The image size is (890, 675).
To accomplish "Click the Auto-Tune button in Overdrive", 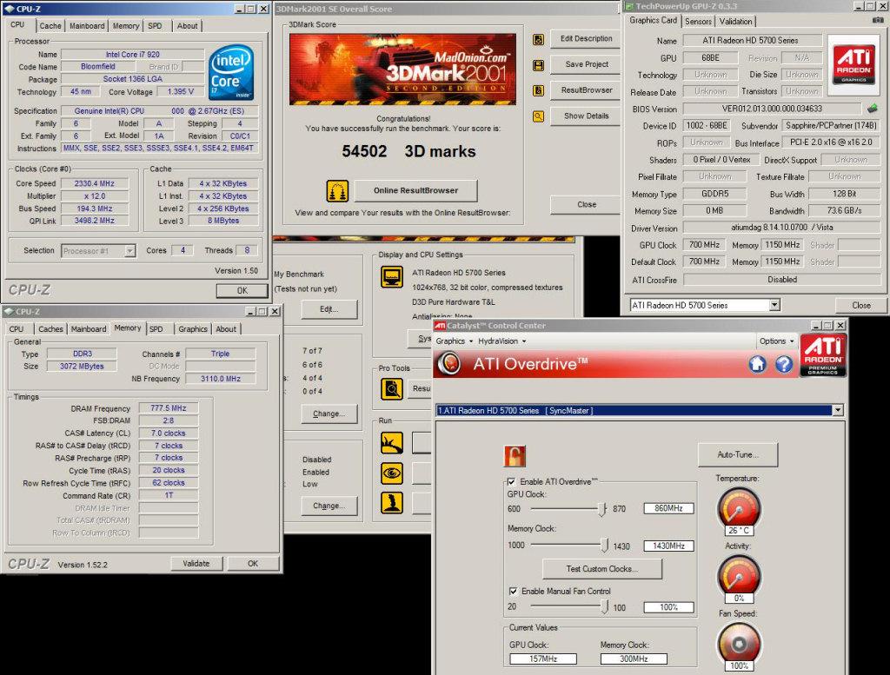I will (x=737, y=455).
